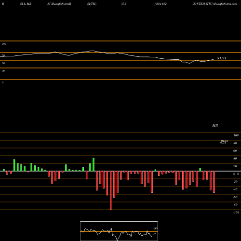Click the -55 label inside the mini chart
This screenshot has width=241, height=241.
pos(155,228)
